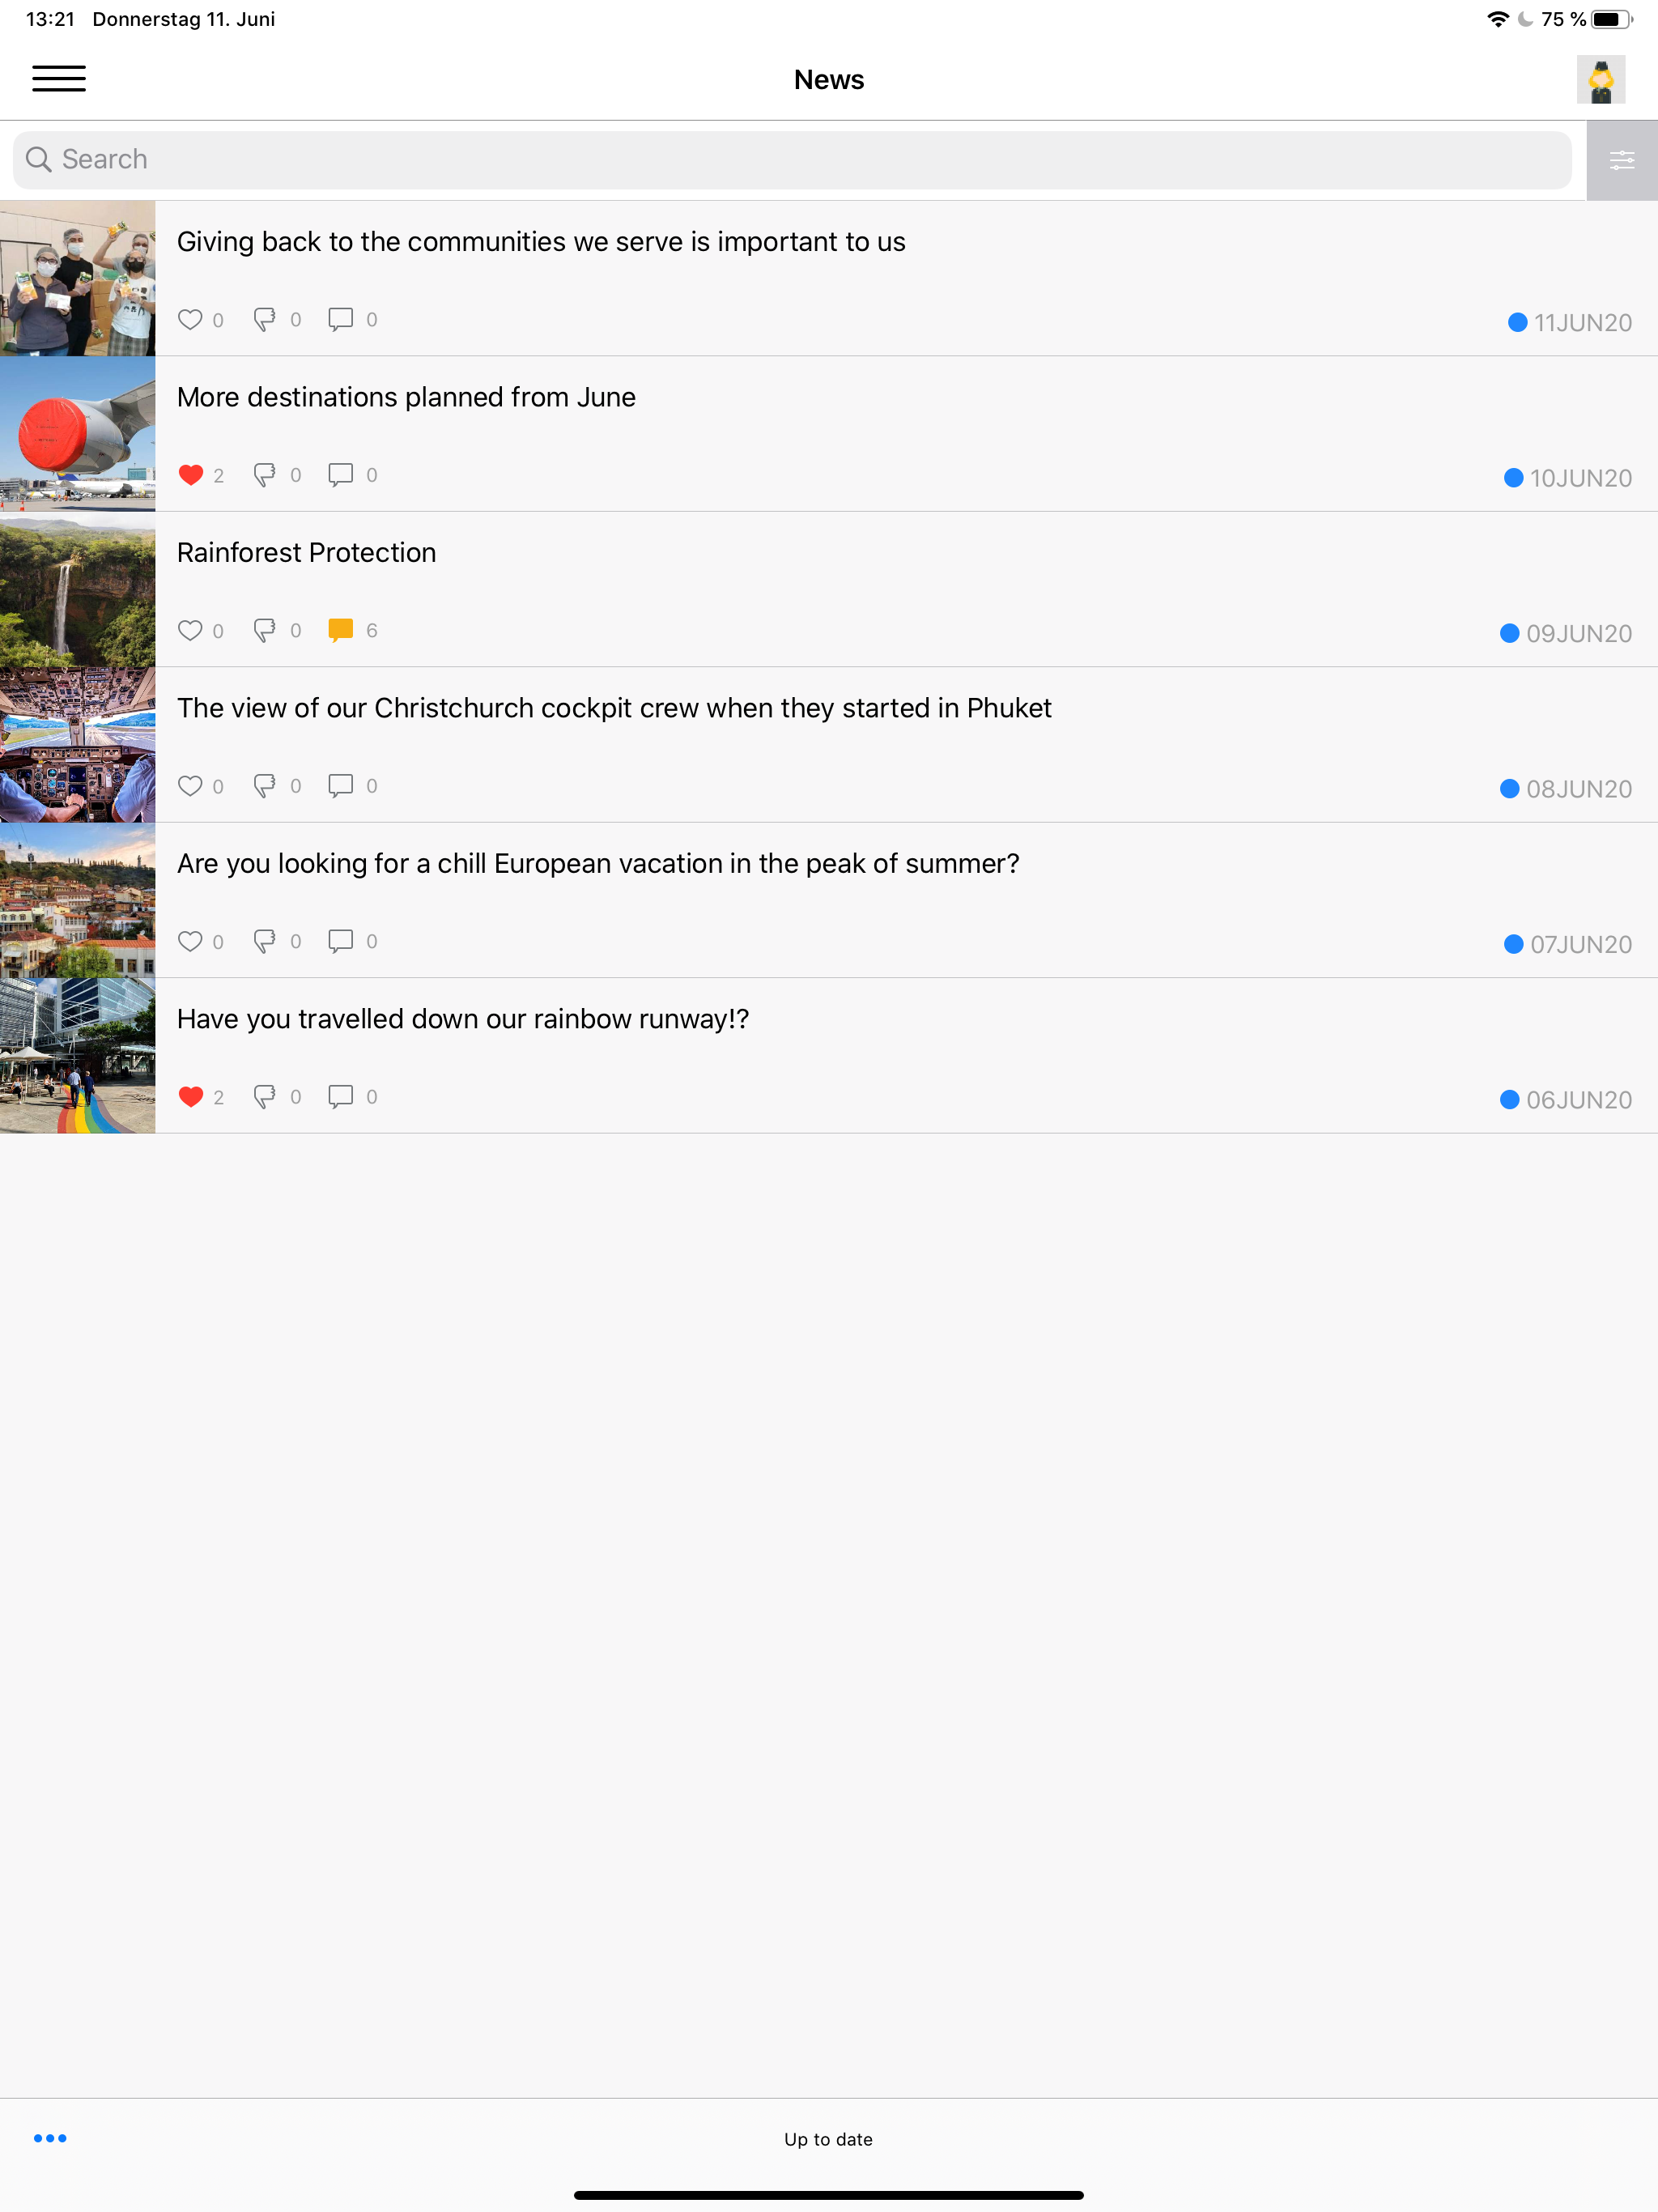Open 'Have you travelled down our rainbow runway!?'
The height and width of the screenshot is (2212, 1658).
[x=463, y=1019]
